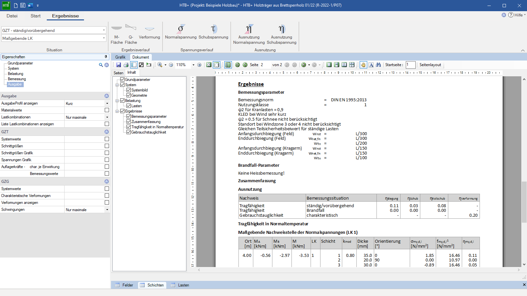The height and width of the screenshot is (296, 527).
Task: Select continuous page layout icon
Action: [x=337, y=65]
